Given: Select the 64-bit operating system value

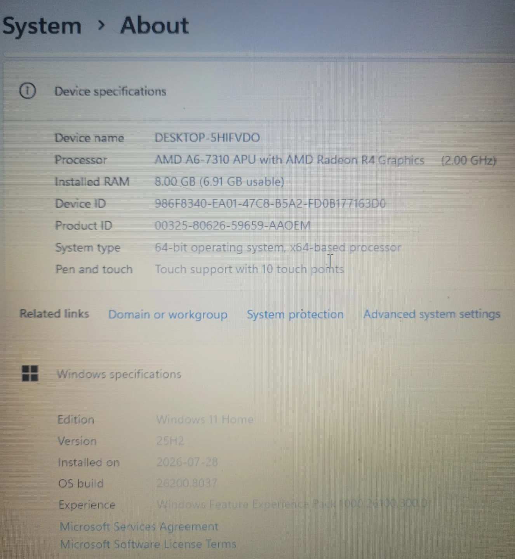Looking at the screenshot, I should click(278, 247).
